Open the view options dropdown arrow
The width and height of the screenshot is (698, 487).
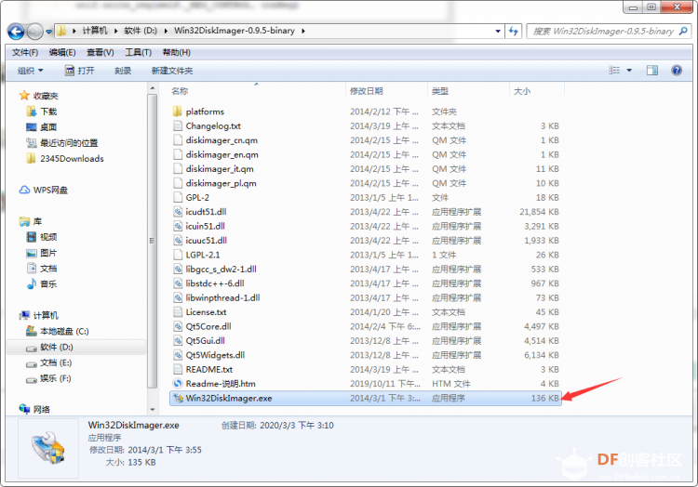point(629,71)
